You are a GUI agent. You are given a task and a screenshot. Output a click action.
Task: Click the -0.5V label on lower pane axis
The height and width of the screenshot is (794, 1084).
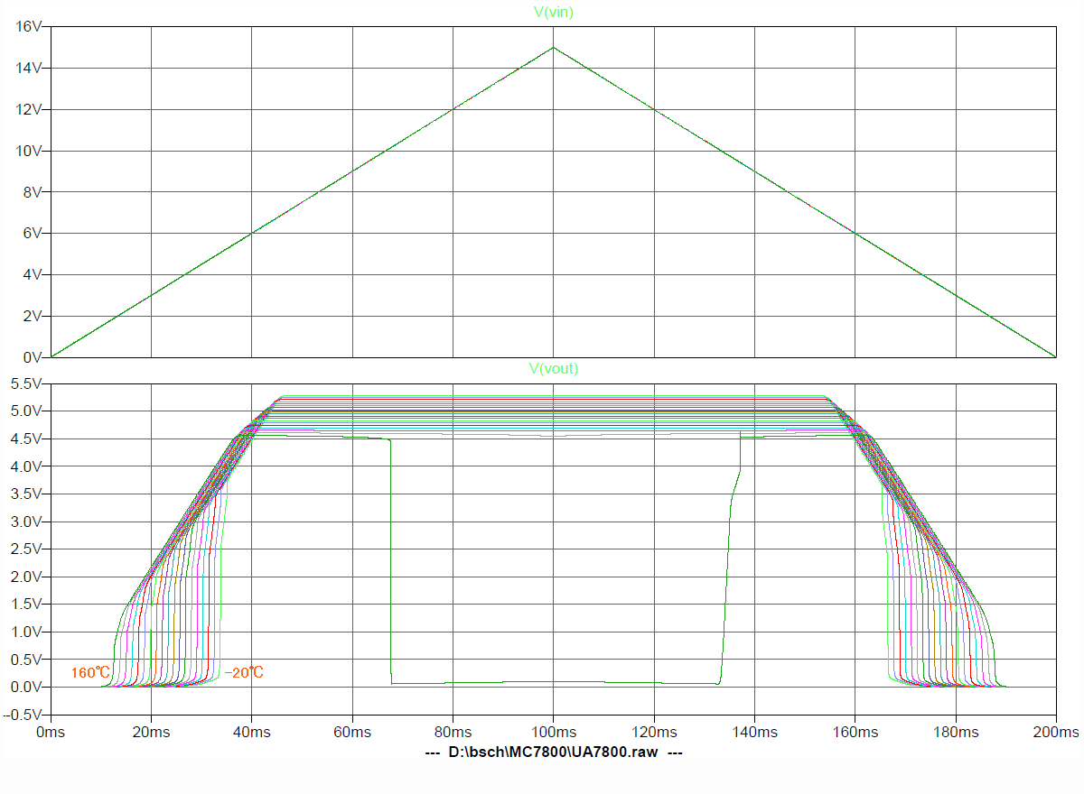[x=23, y=715]
